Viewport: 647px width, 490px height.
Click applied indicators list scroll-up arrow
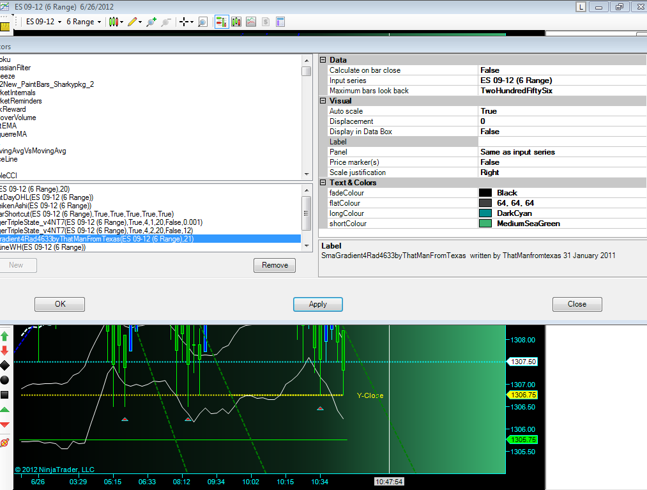tap(306, 190)
